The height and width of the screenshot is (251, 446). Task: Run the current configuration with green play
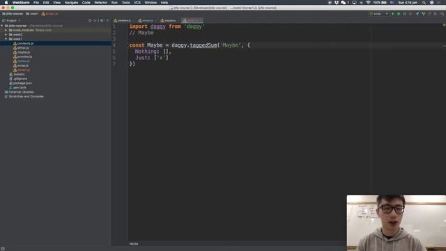coord(393,14)
